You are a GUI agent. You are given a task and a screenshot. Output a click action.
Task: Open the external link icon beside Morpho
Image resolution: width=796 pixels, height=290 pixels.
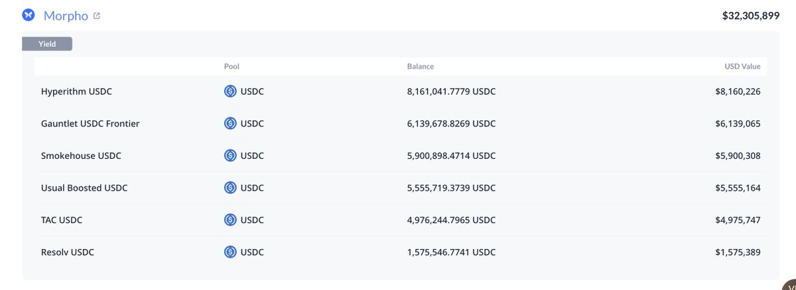pyautogui.click(x=97, y=15)
